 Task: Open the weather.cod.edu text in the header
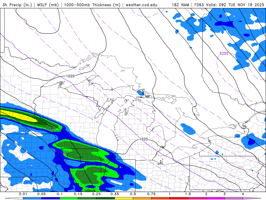142,5
